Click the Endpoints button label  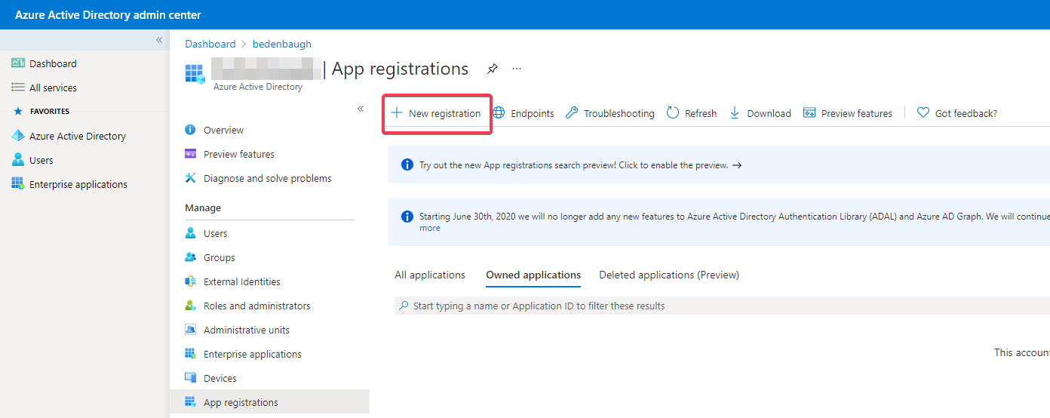[532, 113]
